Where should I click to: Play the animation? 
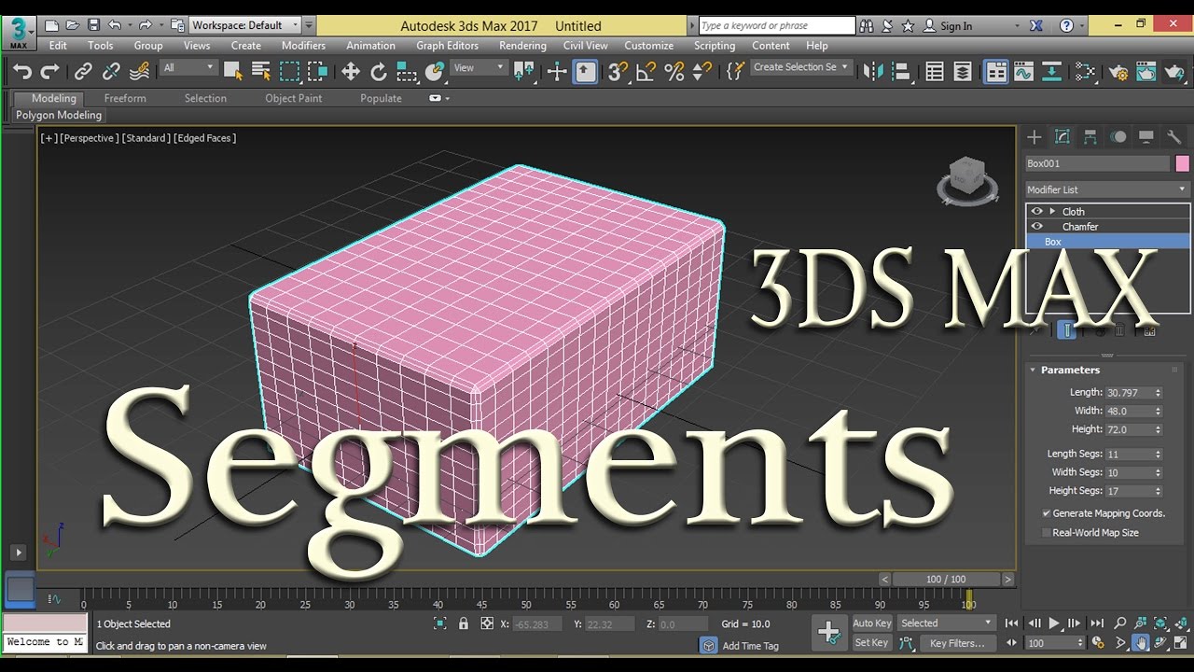tap(1054, 623)
